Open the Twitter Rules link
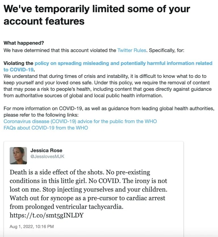 tap(132, 50)
